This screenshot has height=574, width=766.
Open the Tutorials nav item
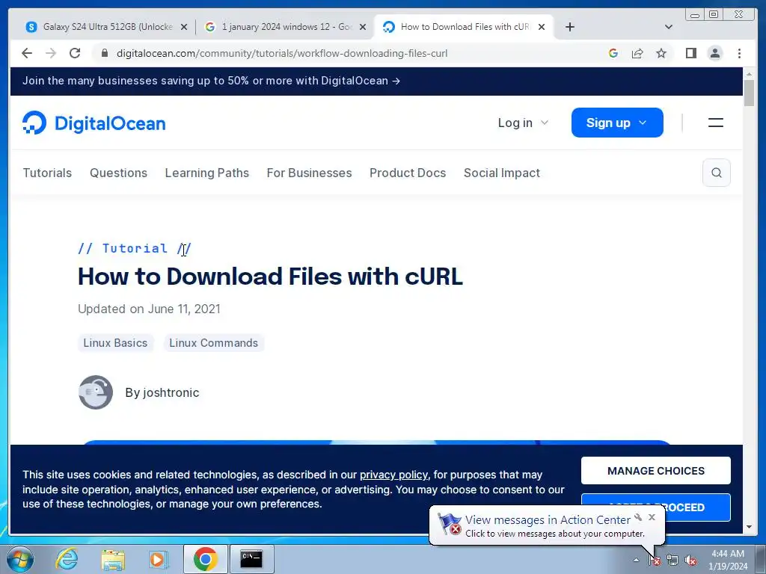pos(47,173)
